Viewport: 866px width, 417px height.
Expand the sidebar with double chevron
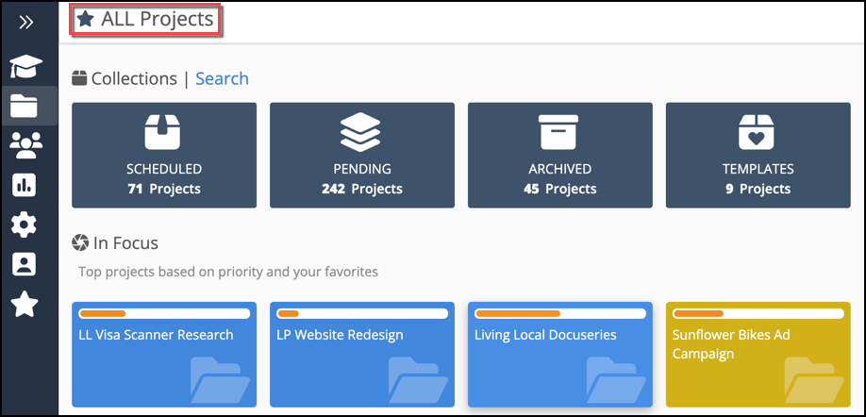pyautogui.click(x=26, y=23)
